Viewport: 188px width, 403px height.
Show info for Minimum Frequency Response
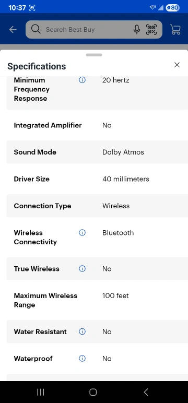(82, 80)
